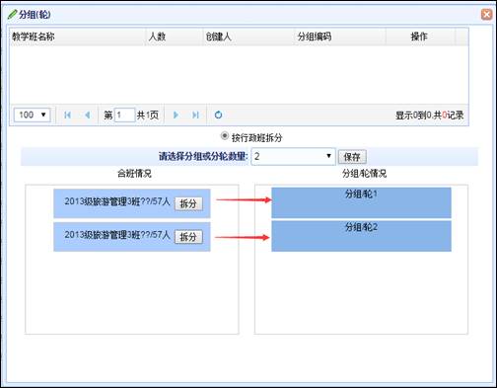Go to previous page arrow
The height and width of the screenshot is (388, 497).
tap(87, 115)
